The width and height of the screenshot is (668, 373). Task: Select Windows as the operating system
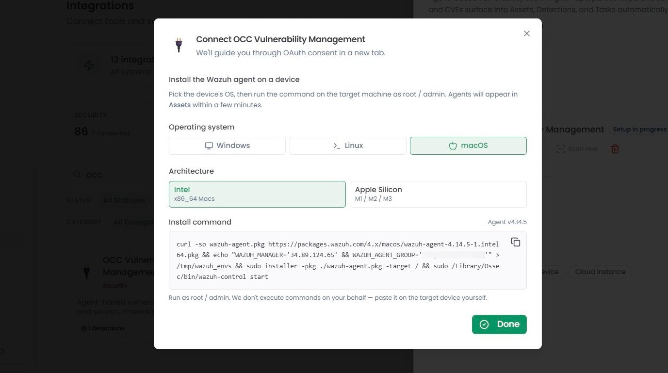227,146
